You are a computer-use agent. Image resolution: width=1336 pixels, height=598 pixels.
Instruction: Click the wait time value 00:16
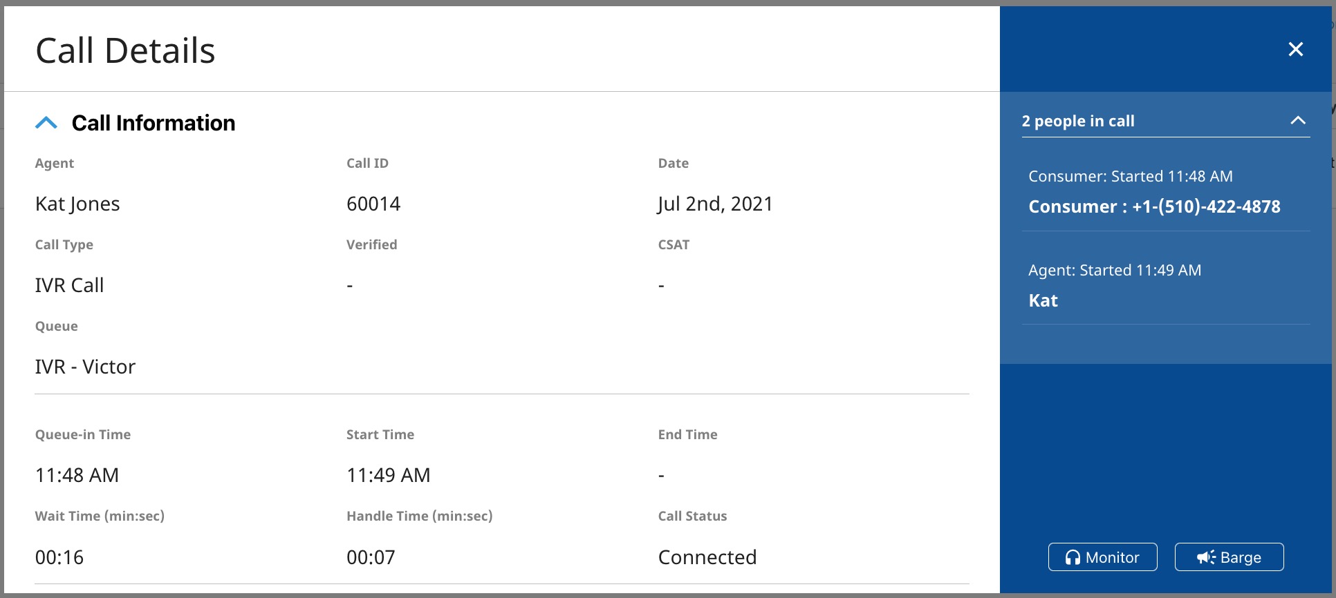tap(59, 557)
